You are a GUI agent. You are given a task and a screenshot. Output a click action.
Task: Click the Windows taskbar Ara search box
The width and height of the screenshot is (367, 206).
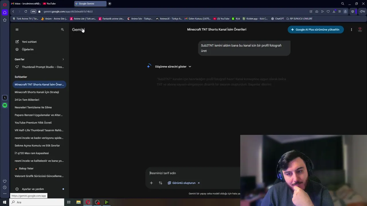(x=37, y=202)
